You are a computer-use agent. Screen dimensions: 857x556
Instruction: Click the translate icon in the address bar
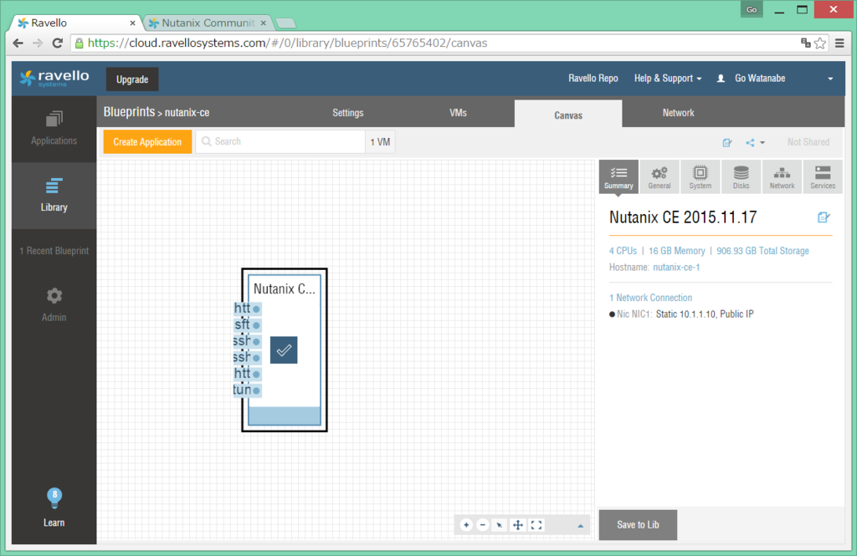806,43
